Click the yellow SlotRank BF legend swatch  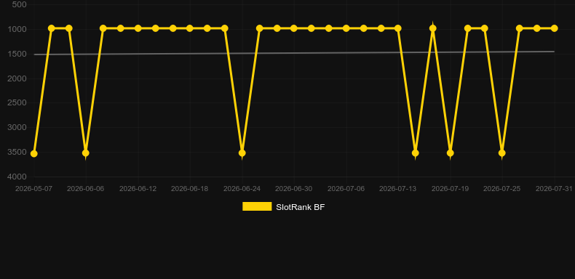[x=257, y=206]
